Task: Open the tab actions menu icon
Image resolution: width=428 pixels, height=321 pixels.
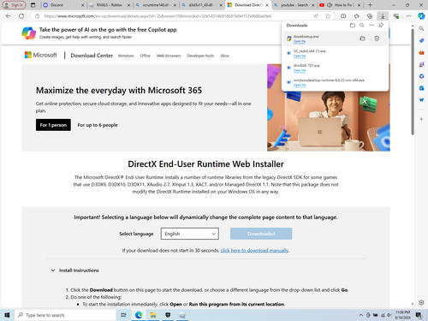Action: pos(33,5)
